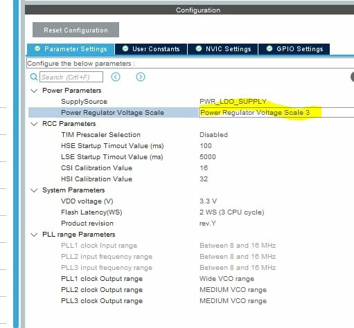The height and width of the screenshot is (328, 354).
Task: Select Flash Latency(WS) label
Action: point(91,212)
